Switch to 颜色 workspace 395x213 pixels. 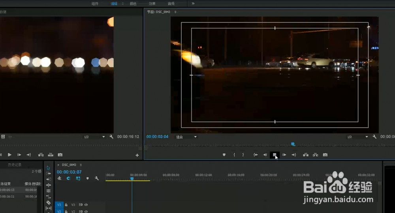click(x=133, y=4)
